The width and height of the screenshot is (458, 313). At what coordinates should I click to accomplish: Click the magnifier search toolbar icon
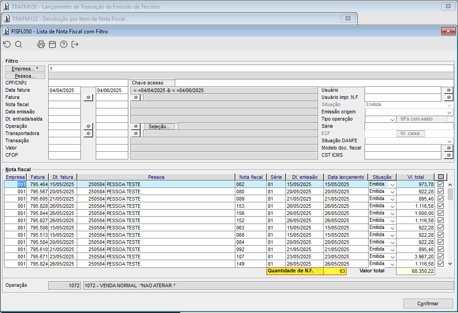19,44
